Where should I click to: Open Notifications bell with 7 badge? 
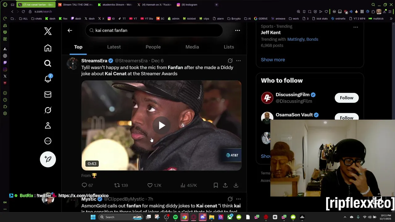48,79
